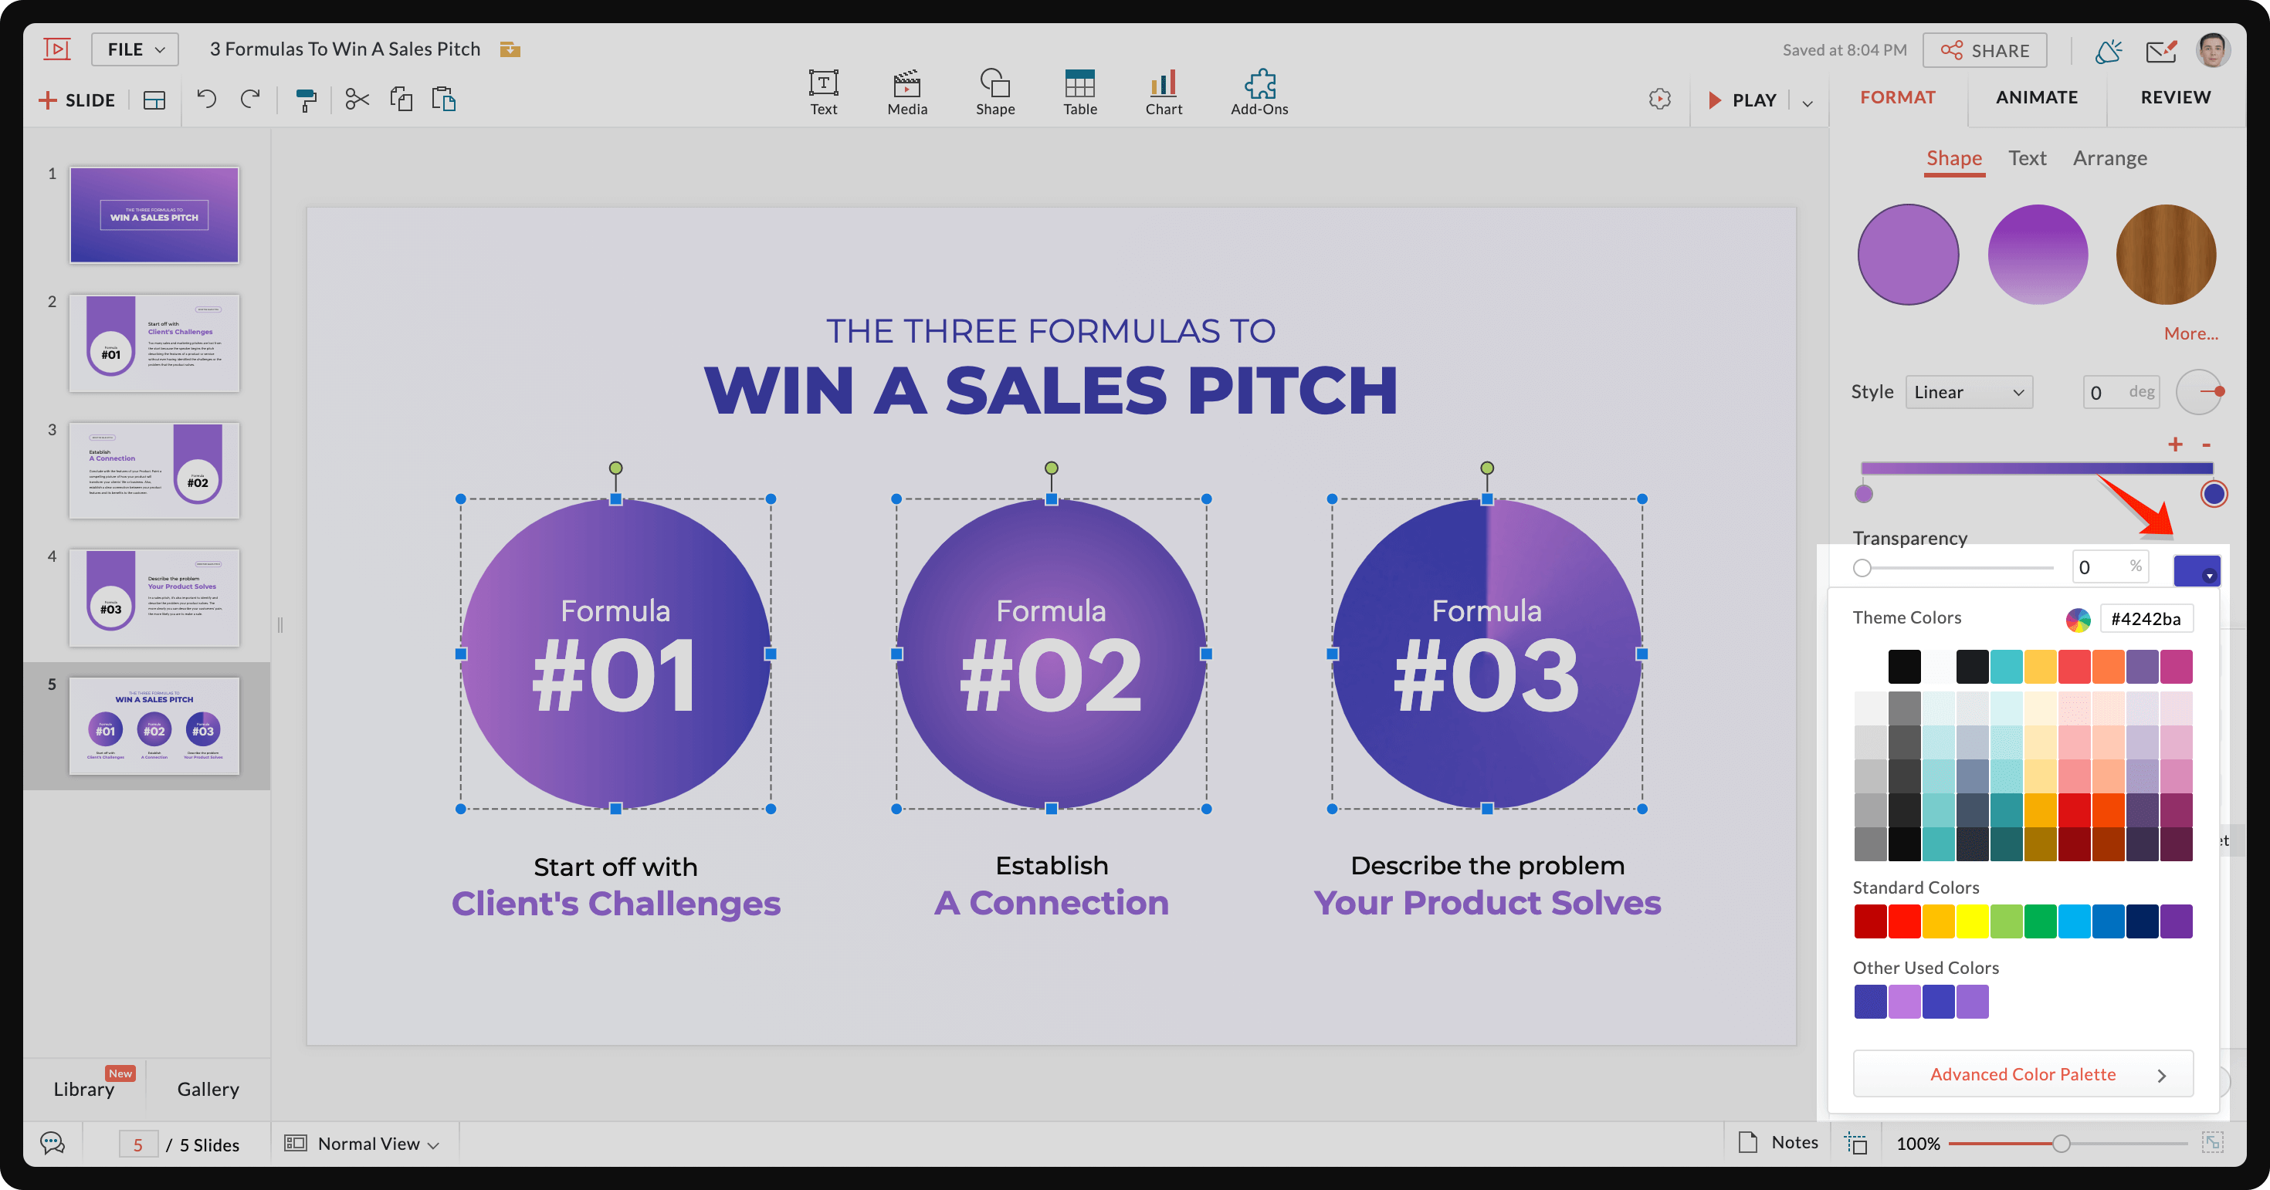
Task: Toggle the Notes panel
Action: pyautogui.click(x=1778, y=1142)
